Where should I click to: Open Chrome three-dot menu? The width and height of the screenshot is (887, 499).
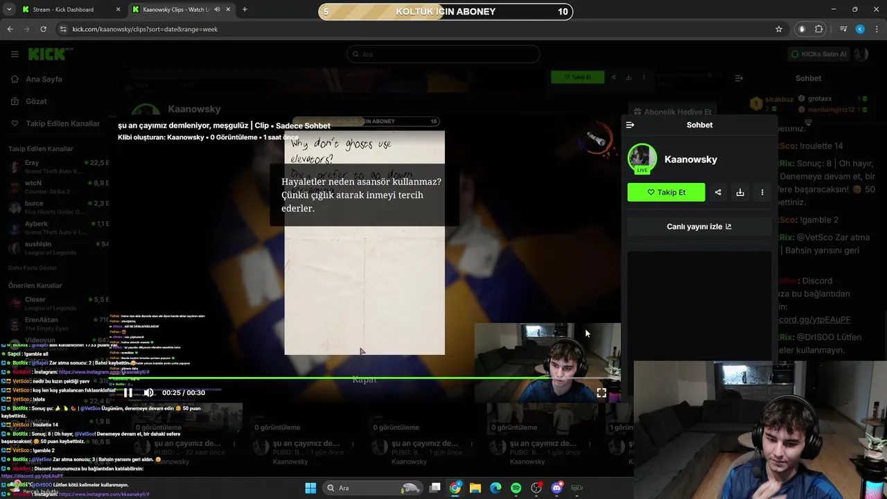pos(877,29)
